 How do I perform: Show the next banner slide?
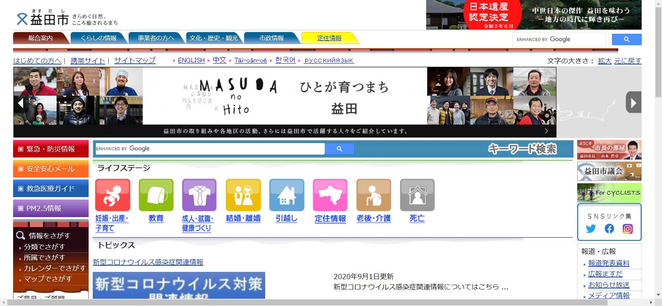(633, 102)
